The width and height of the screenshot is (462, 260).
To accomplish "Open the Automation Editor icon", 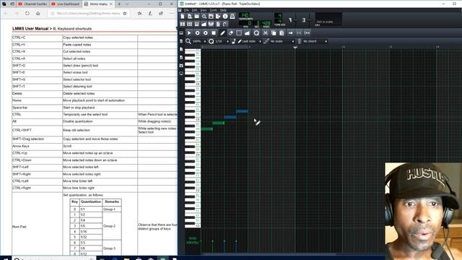I will (x=204, y=24).
